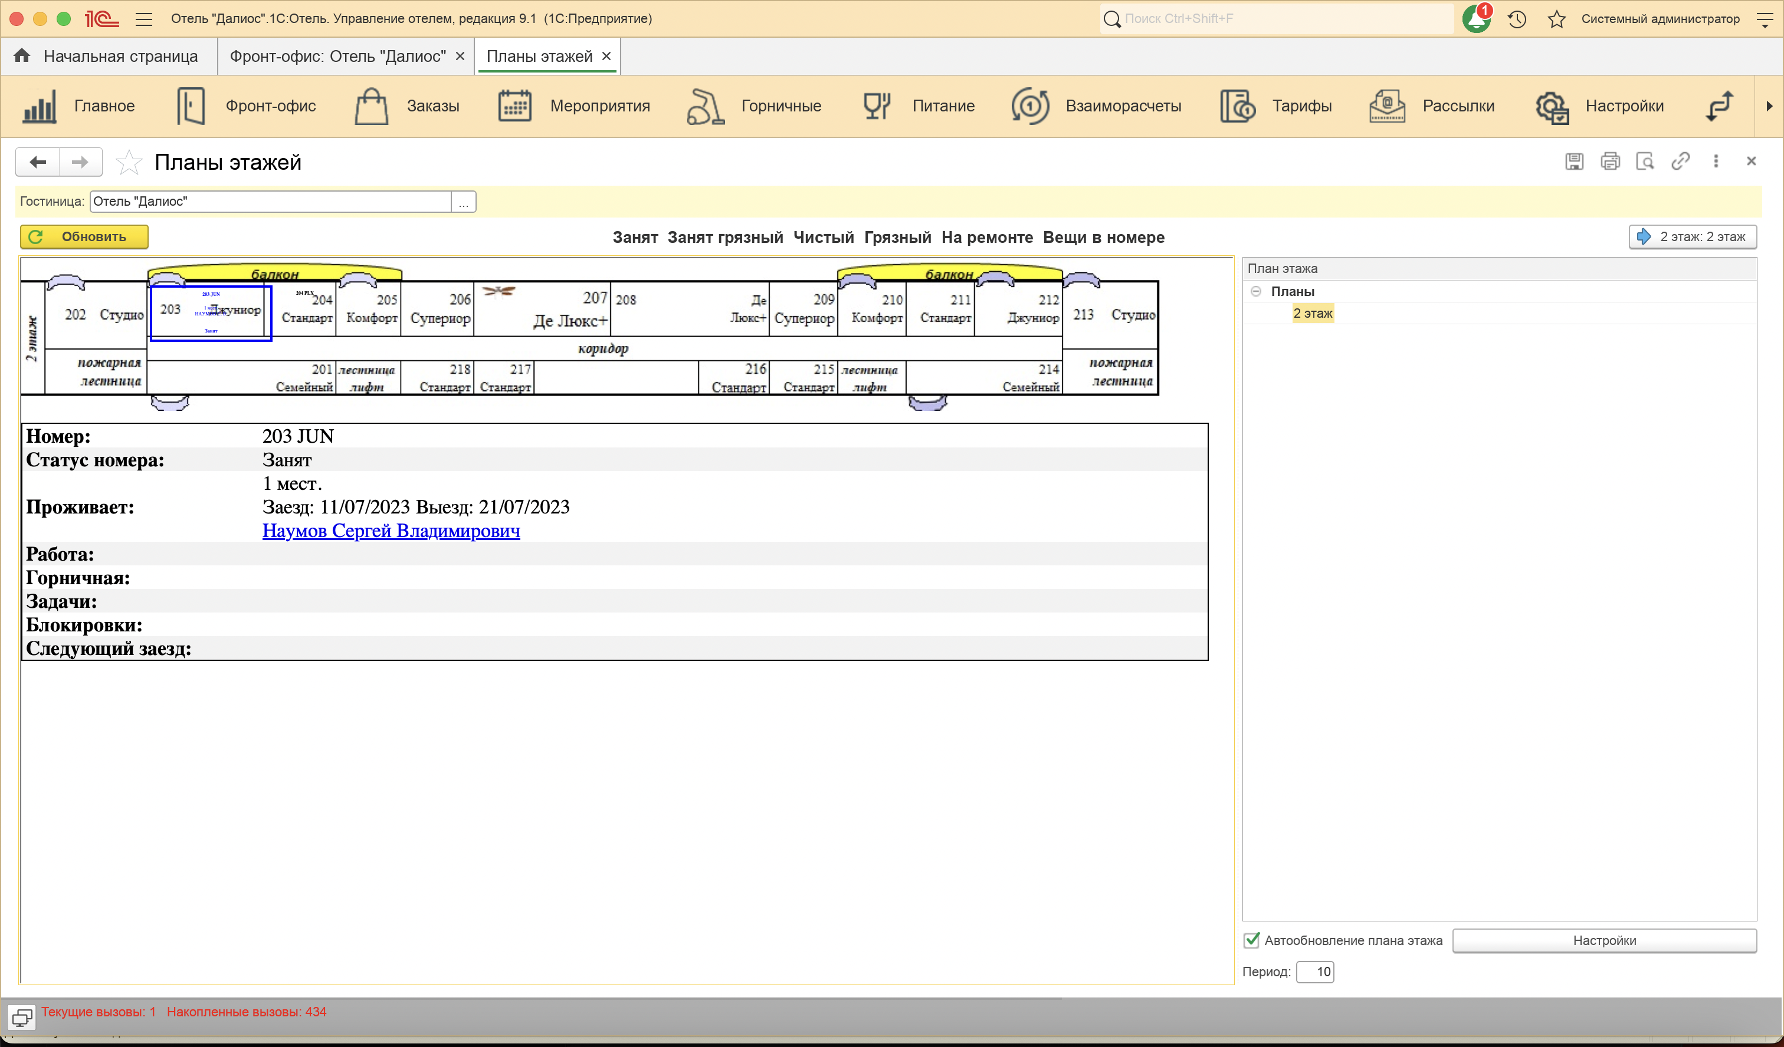Close the Планы этажей tab

[606, 57]
